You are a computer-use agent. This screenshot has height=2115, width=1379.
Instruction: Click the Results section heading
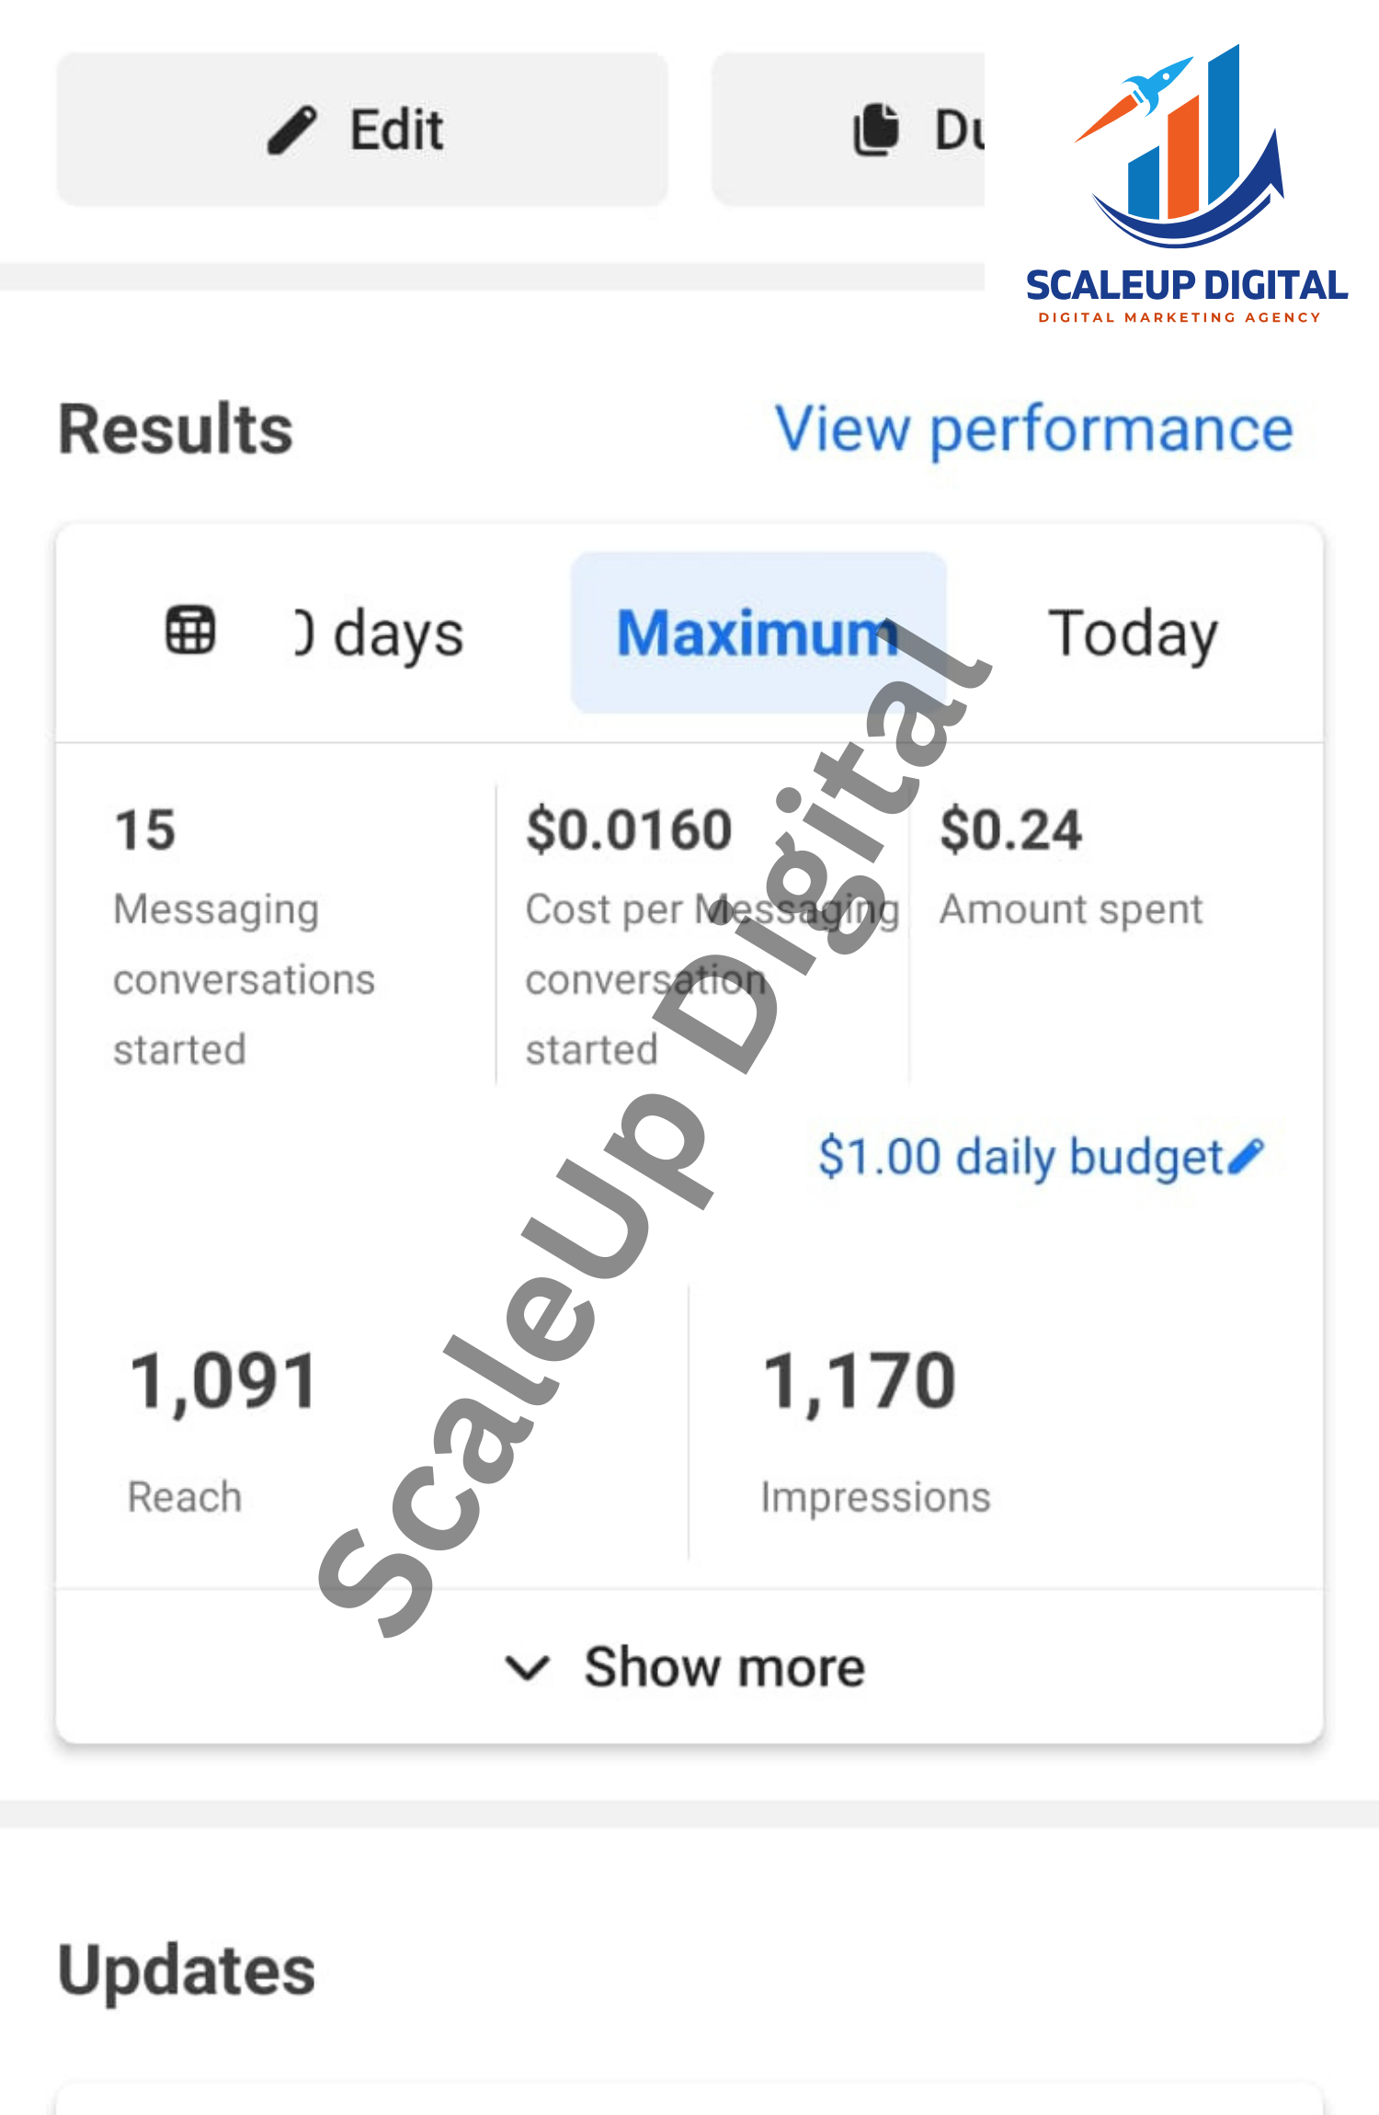point(176,429)
